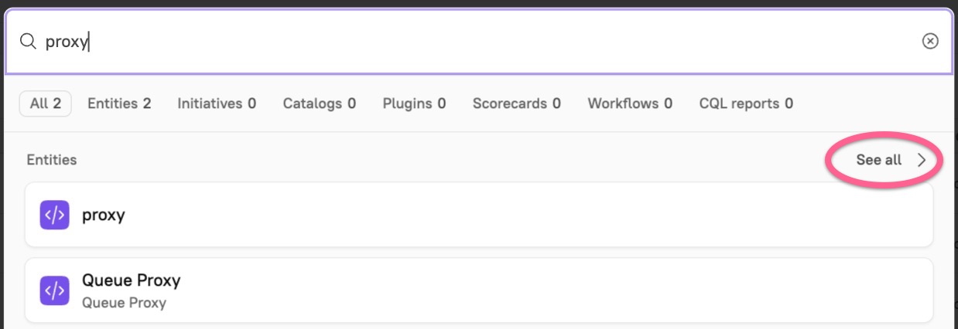Screen dimensions: 958x329
Task: Click the Queue Proxy subtitle description
Action: point(124,303)
